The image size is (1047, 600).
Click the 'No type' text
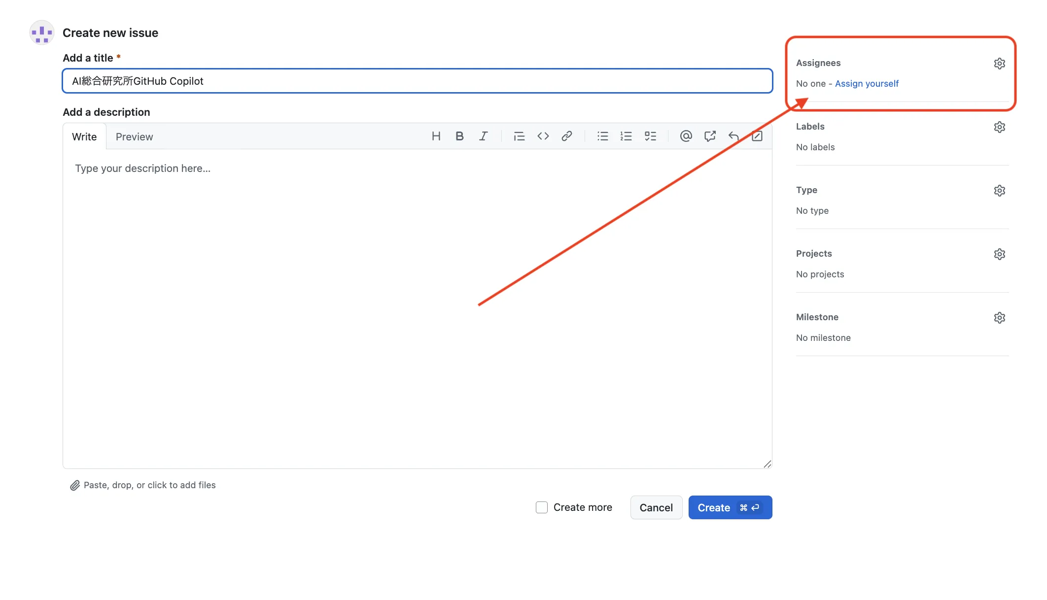[x=812, y=211]
